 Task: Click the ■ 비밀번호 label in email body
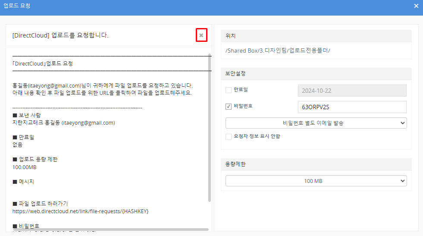click(x=26, y=226)
